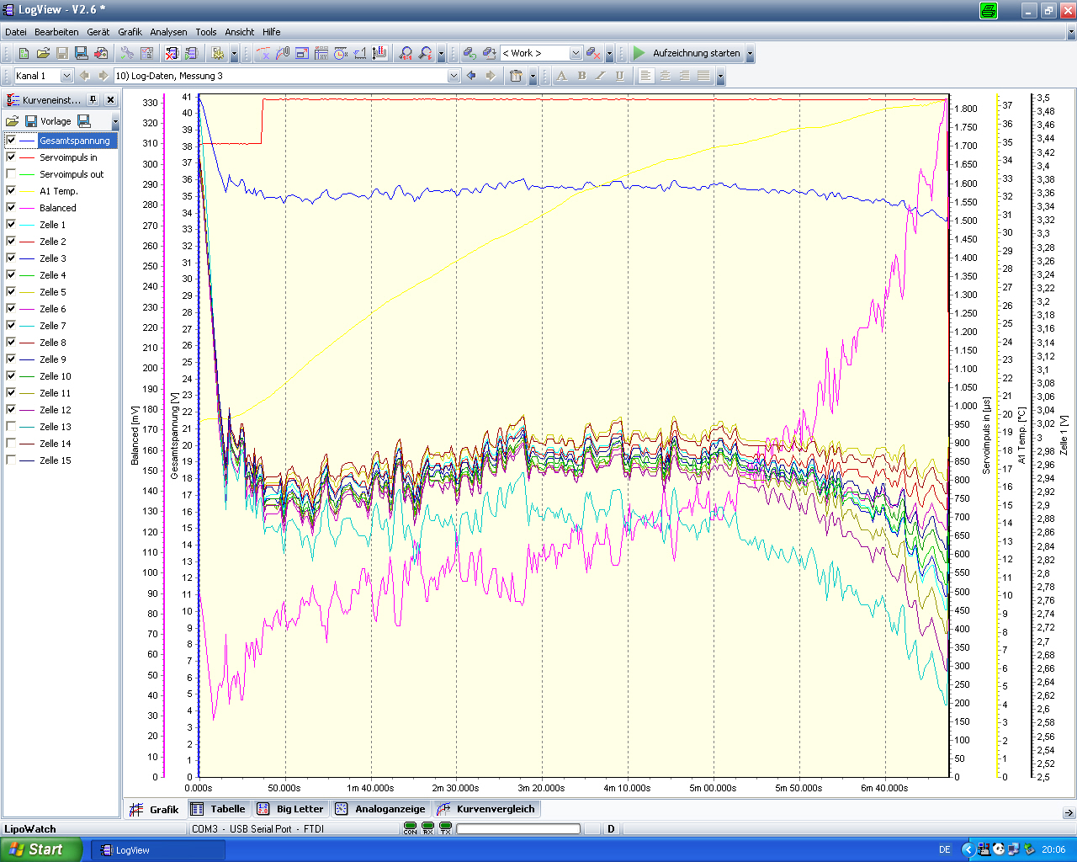Pin the Kurveneinst... panel
This screenshot has height=862, width=1077.
coord(93,99)
